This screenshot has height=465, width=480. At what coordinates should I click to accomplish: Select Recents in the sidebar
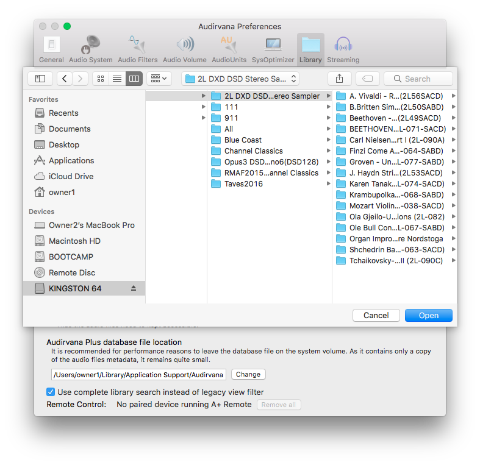tap(84, 113)
